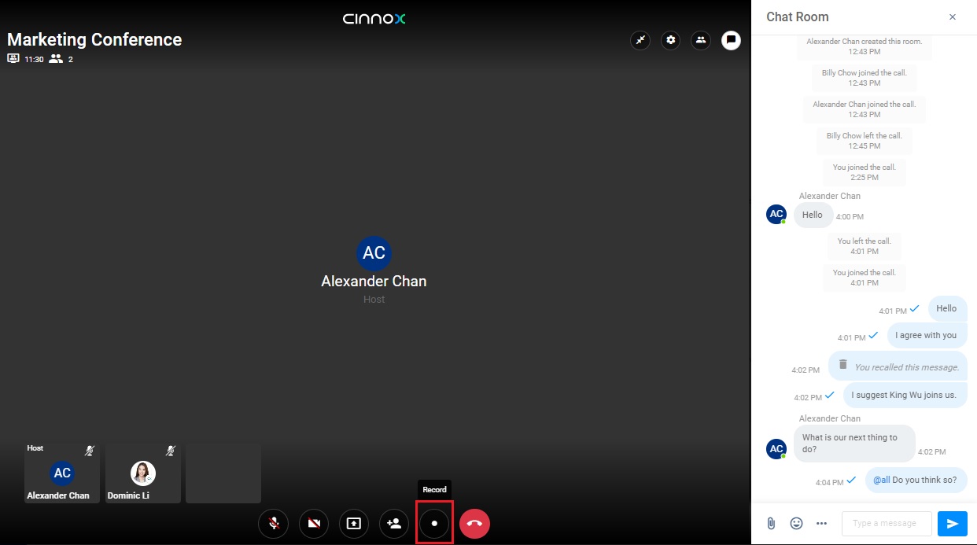Turn on the camera in call controls

(x=314, y=523)
